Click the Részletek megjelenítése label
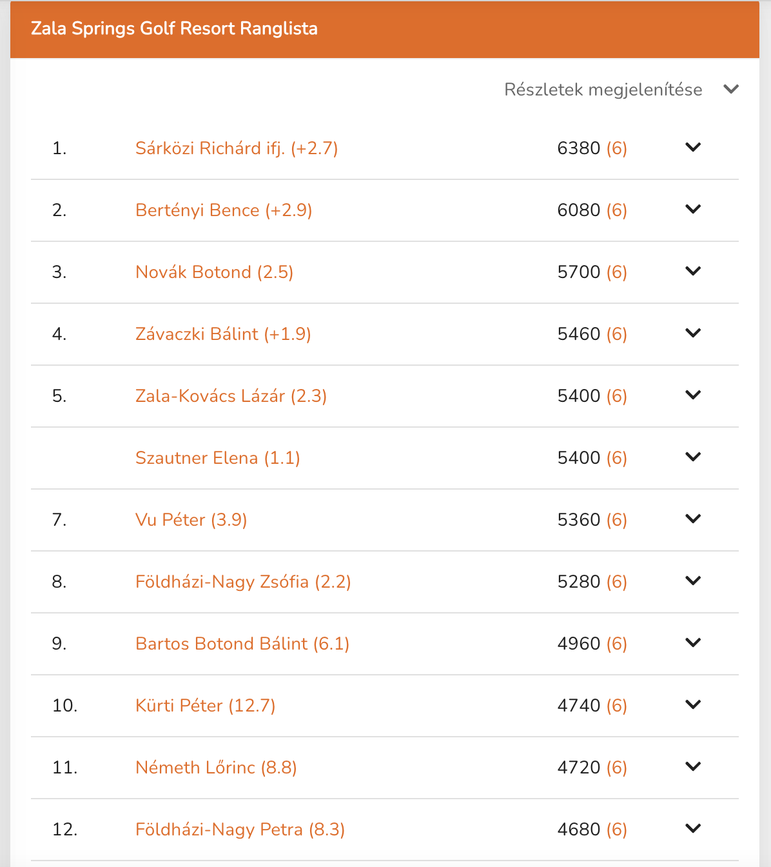The image size is (771, 867). 603,90
